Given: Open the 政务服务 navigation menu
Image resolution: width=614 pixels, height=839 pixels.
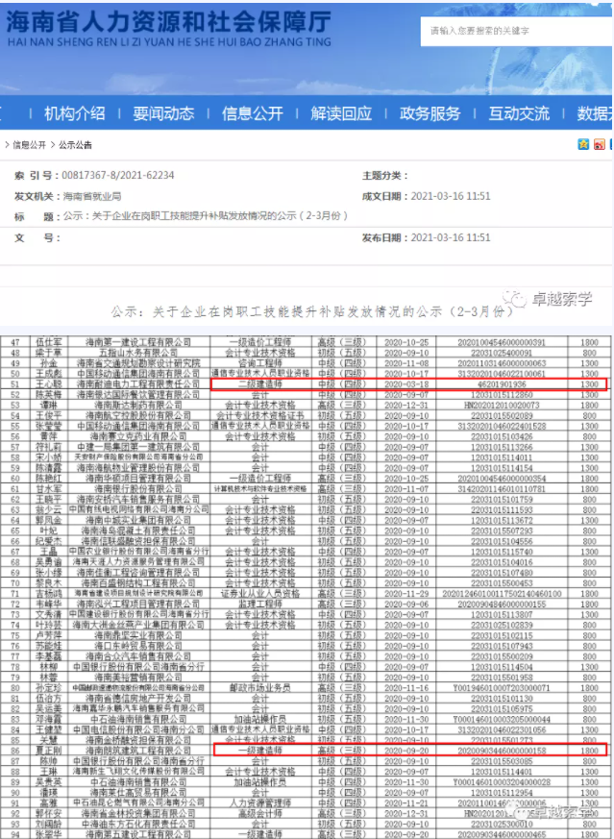Looking at the screenshot, I should 430,113.
